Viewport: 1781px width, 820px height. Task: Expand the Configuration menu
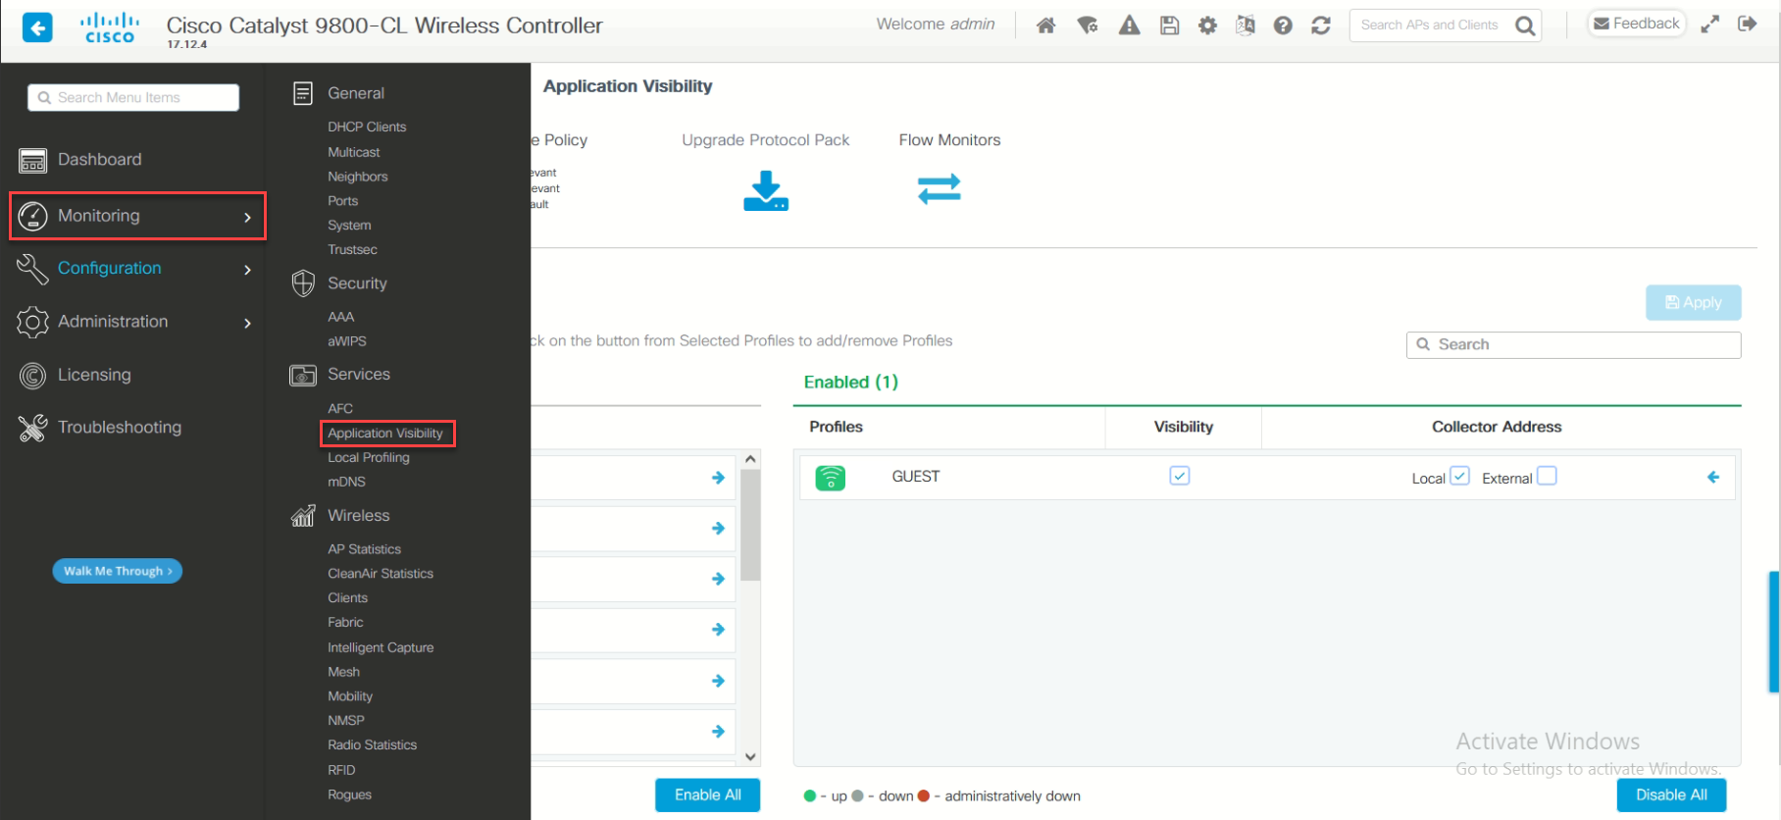click(137, 269)
